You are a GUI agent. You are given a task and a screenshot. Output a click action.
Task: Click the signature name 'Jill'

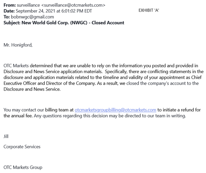[6, 136]
